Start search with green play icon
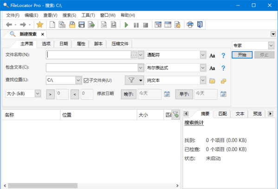 tap(126, 25)
